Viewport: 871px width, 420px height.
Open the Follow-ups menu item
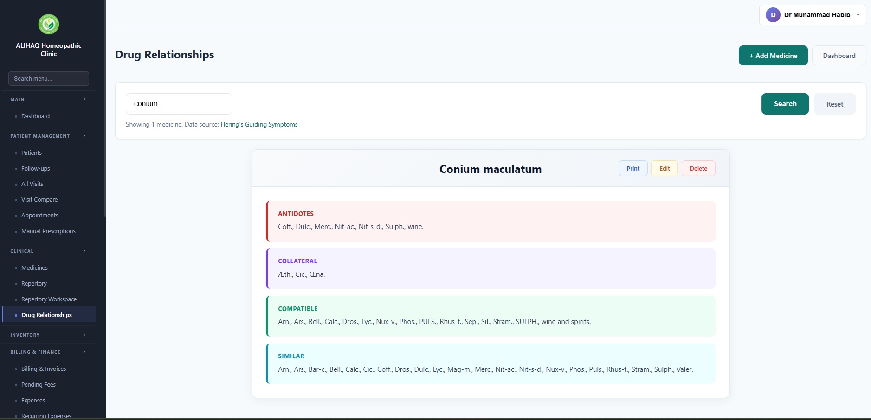49,168
